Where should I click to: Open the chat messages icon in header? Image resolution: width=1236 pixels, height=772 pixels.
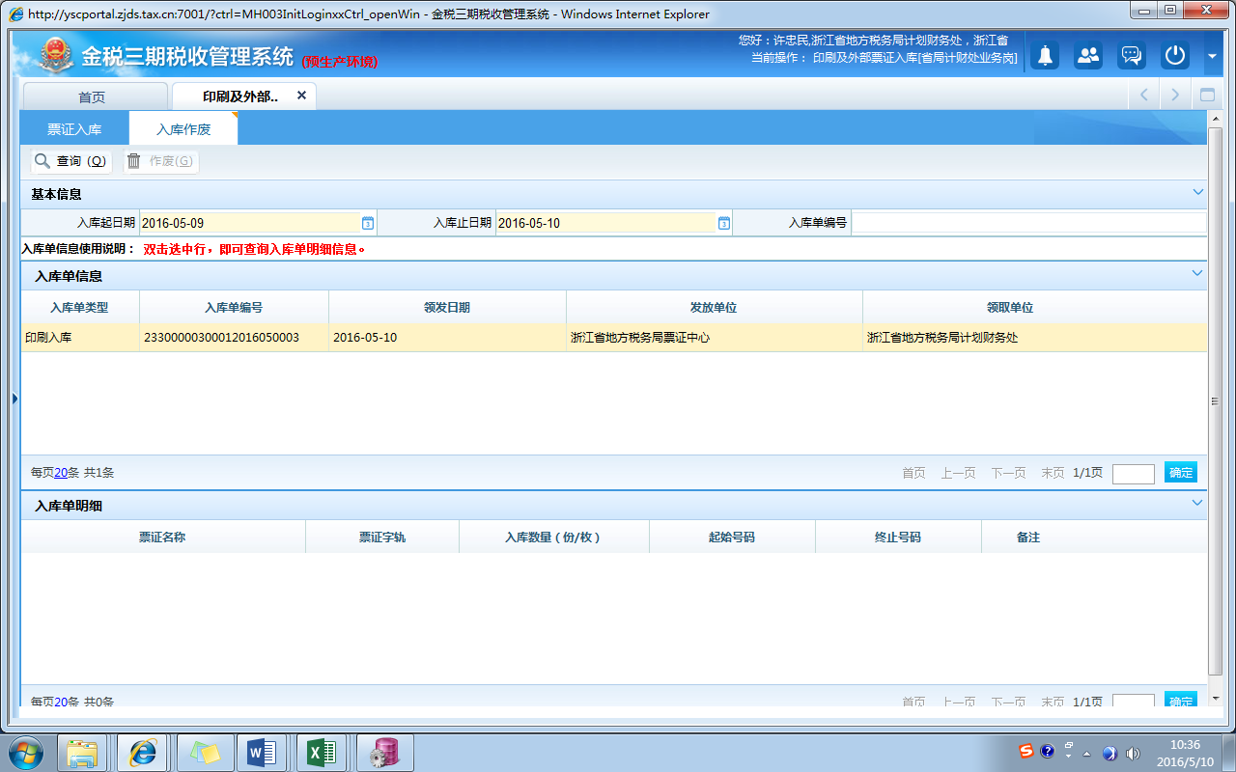pos(1132,56)
